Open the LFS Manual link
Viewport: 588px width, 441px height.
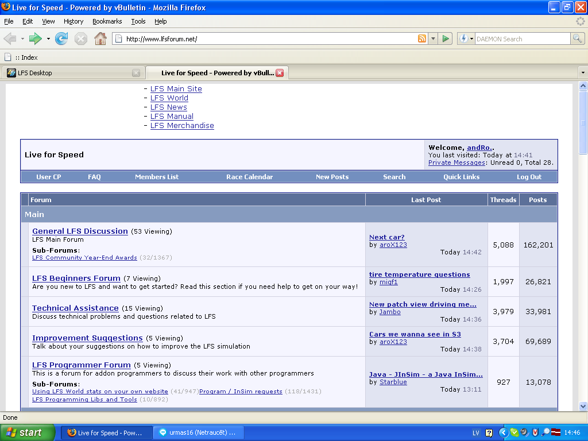click(172, 116)
